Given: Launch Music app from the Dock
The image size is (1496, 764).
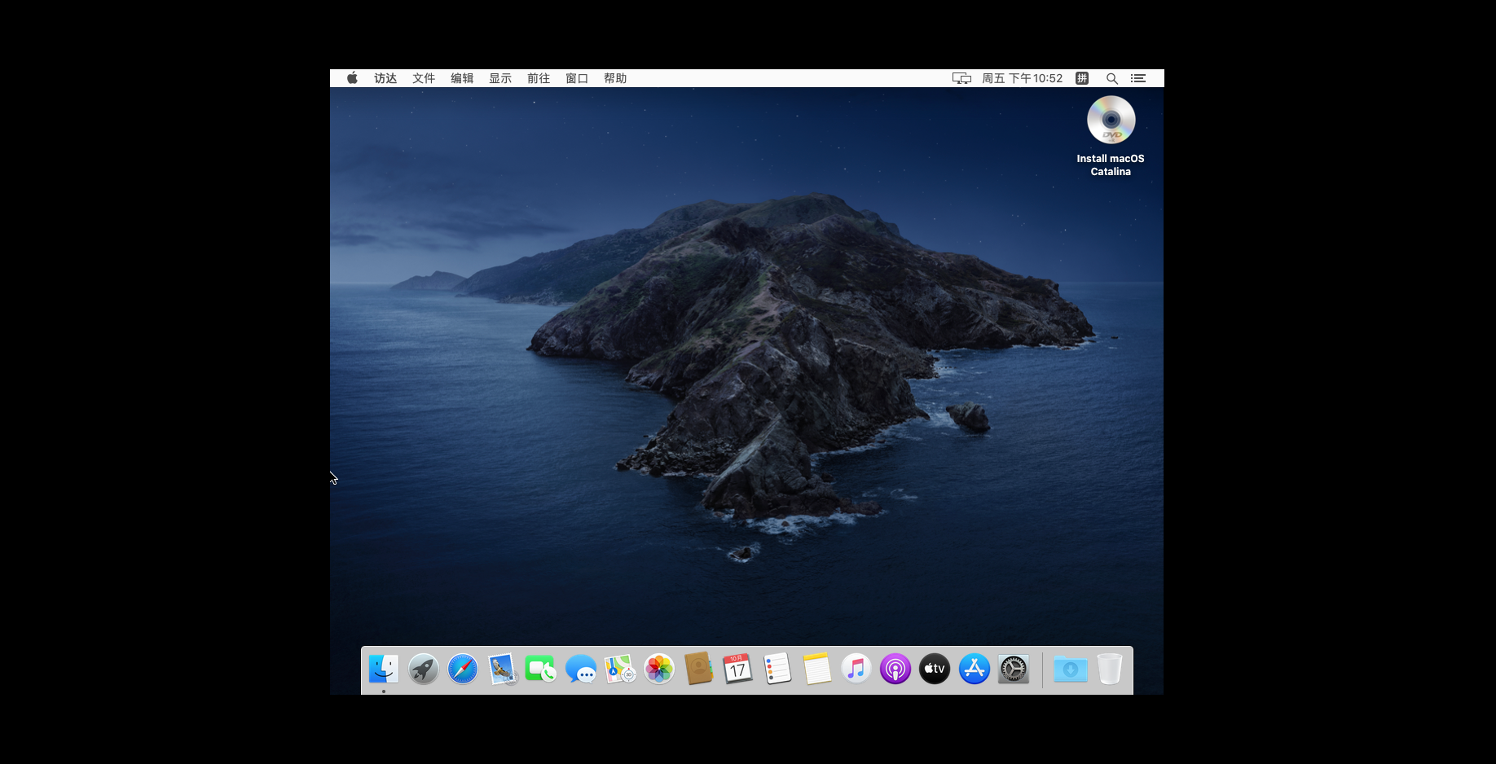Looking at the screenshot, I should click(x=856, y=670).
